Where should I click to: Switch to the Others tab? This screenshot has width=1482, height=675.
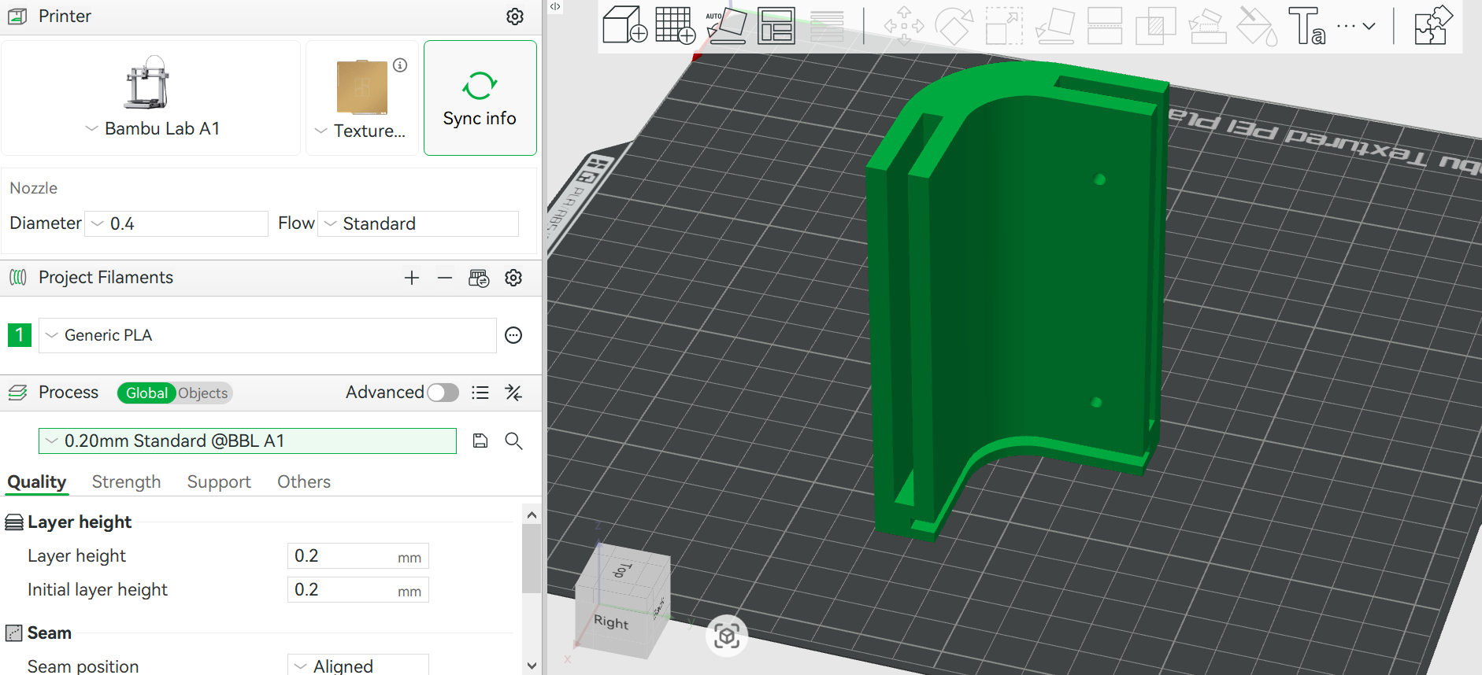(304, 481)
